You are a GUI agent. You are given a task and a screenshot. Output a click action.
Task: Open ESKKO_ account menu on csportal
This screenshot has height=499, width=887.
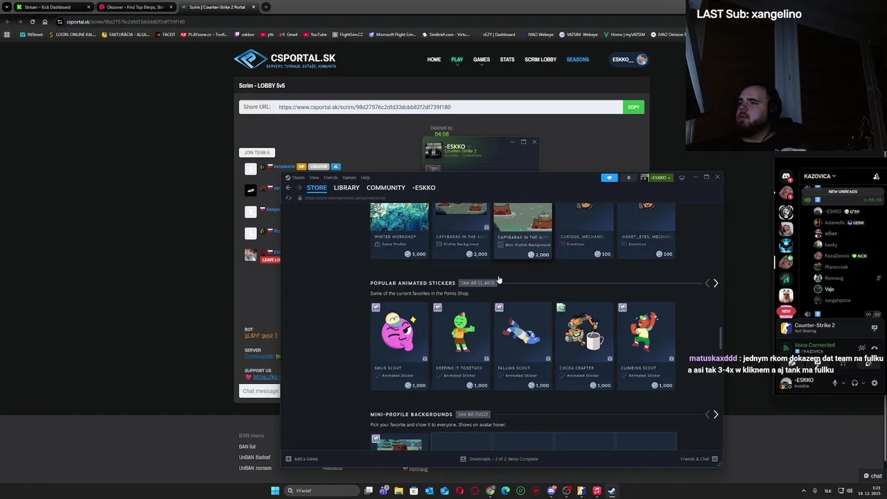click(629, 60)
